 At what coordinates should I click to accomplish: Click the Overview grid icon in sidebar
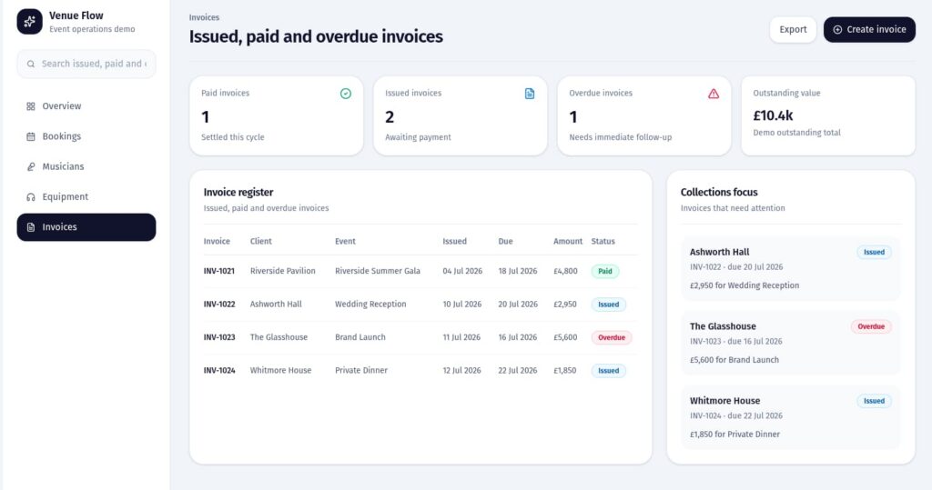pyautogui.click(x=31, y=106)
